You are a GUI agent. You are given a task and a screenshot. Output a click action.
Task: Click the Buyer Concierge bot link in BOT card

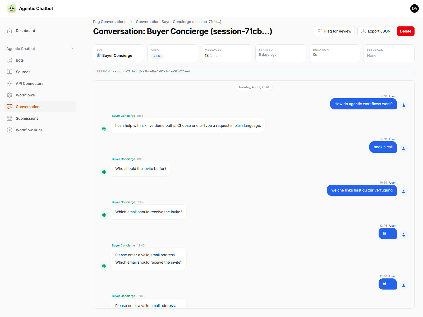tap(117, 55)
